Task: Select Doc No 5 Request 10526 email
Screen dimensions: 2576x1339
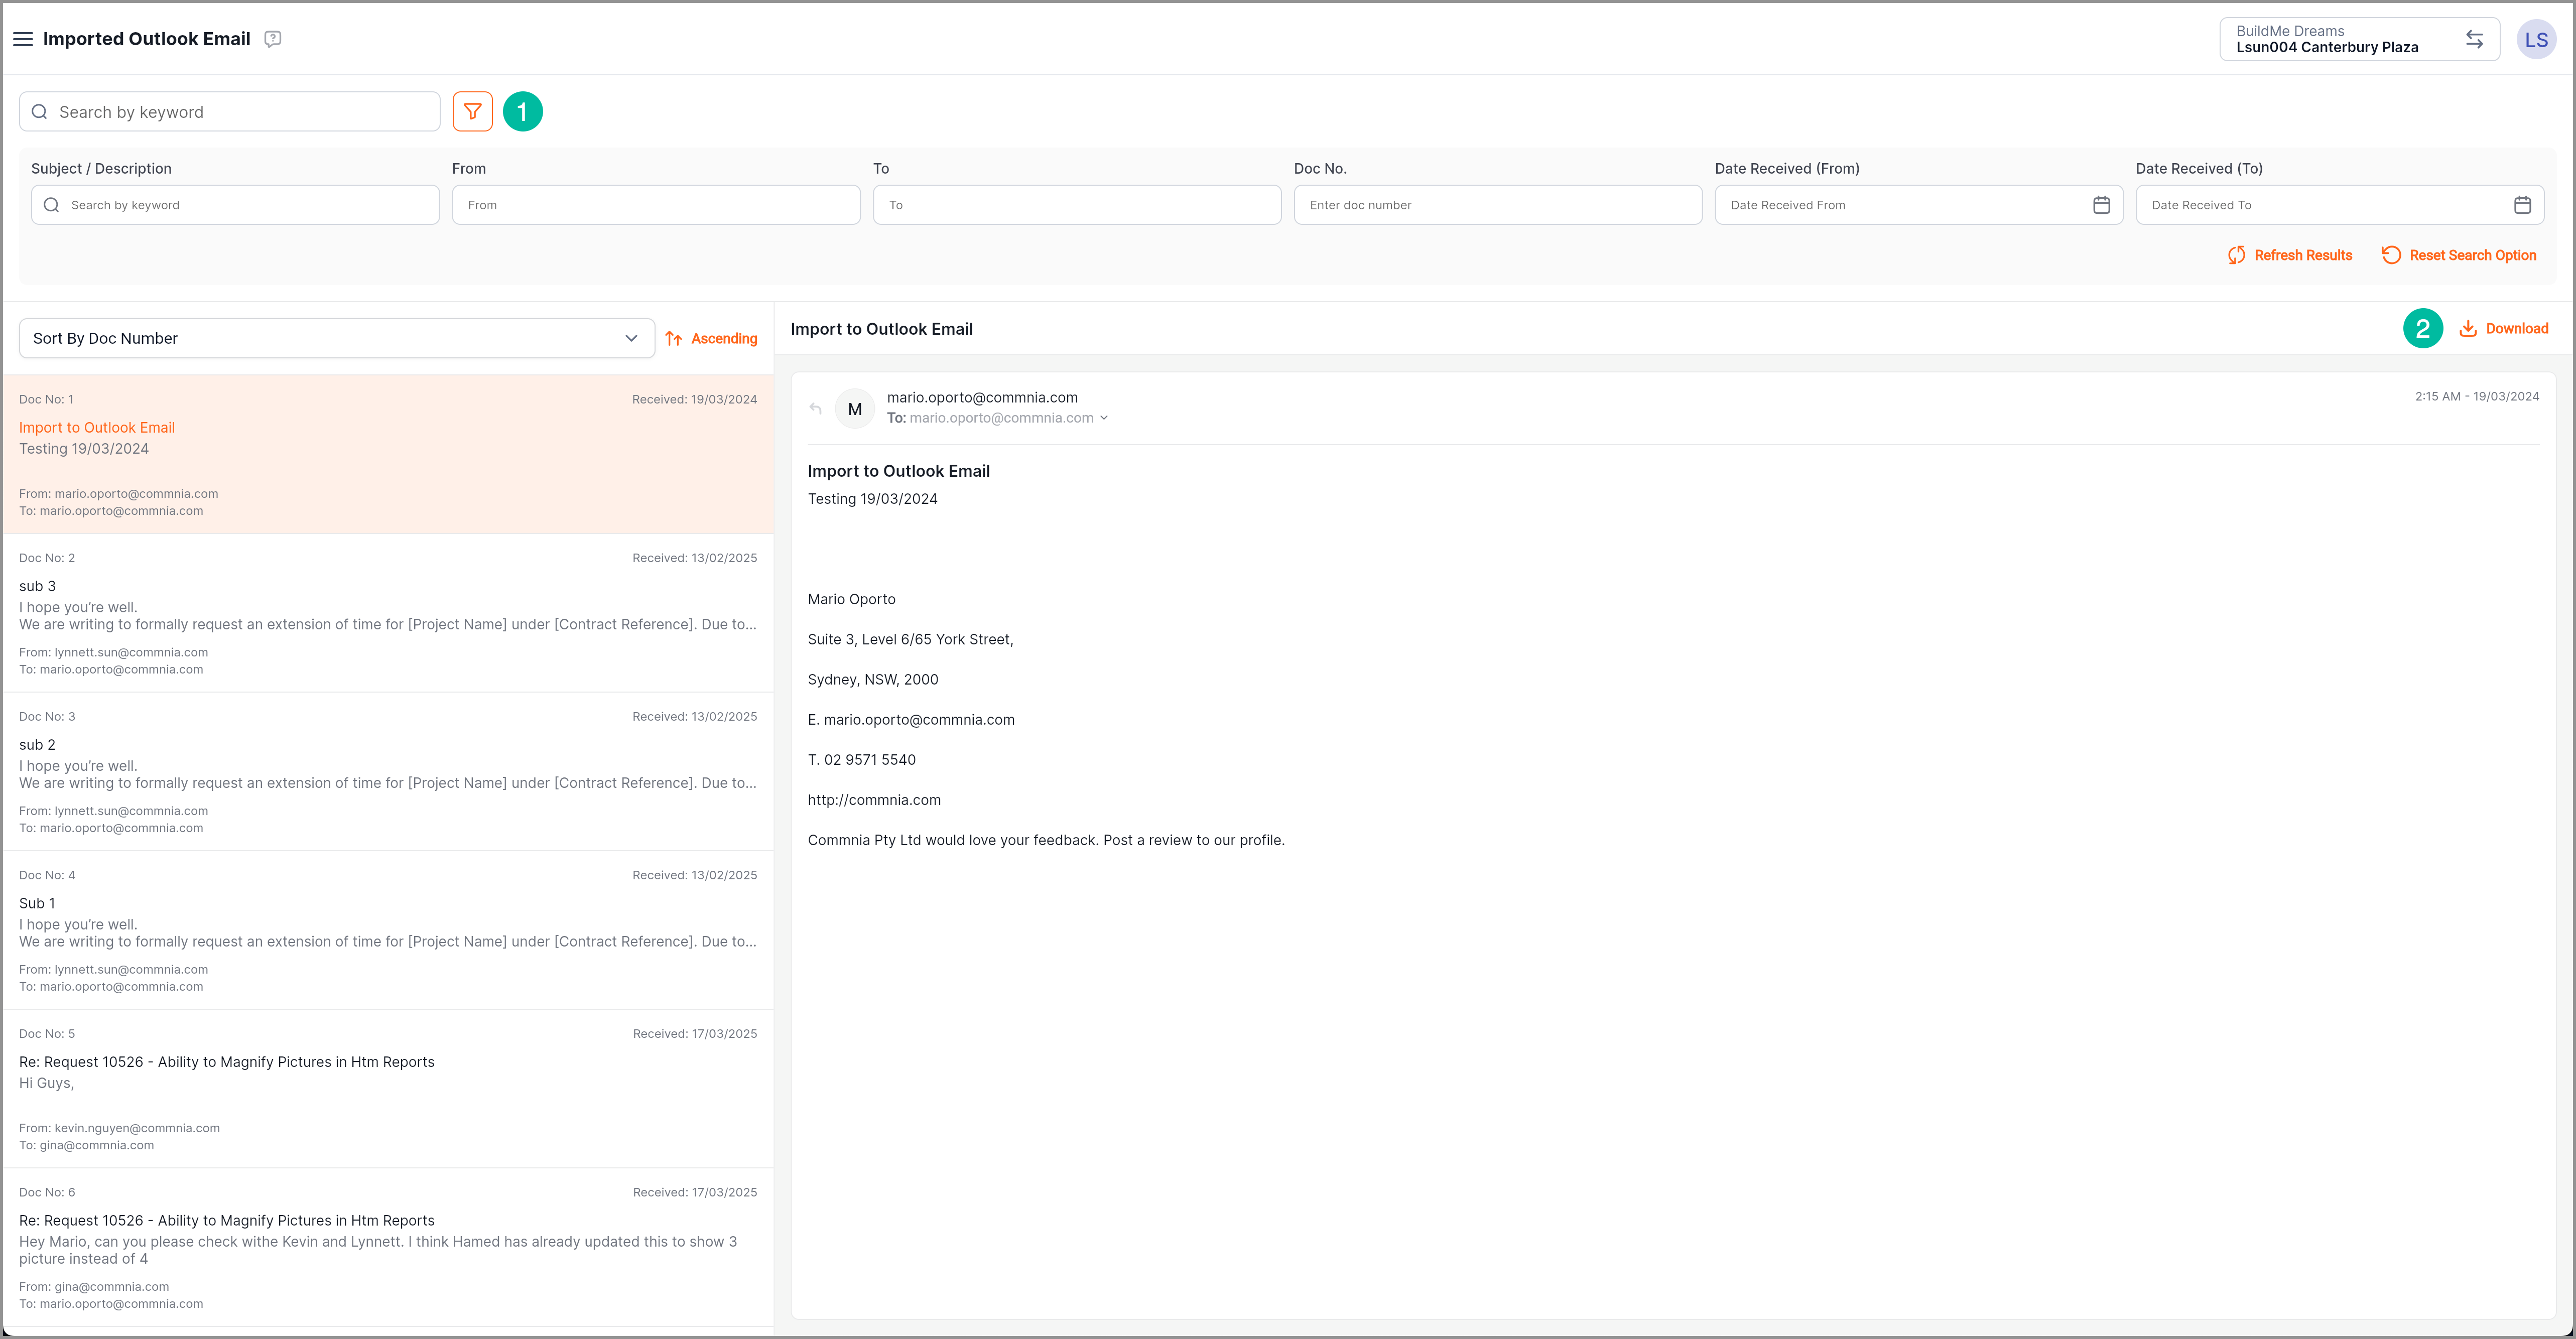Action: pyautogui.click(x=388, y=1088)
